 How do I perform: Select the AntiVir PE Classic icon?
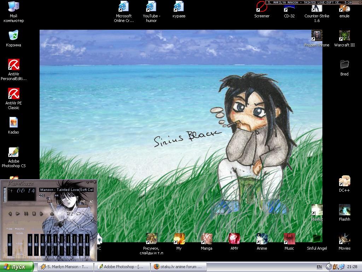(x=14, y=99)
